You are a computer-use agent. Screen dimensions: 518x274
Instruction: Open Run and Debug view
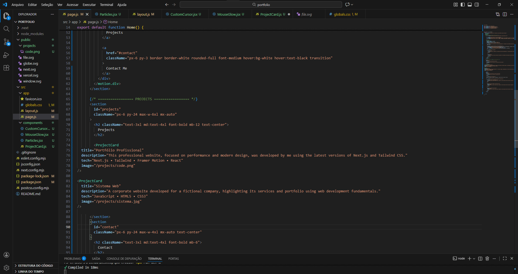tap(6, 55)
